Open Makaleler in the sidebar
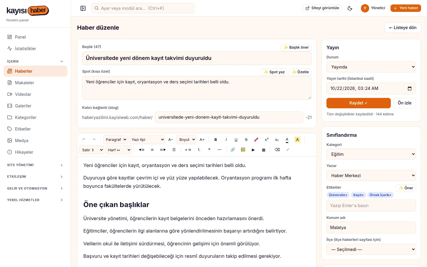This screenshot has width=427, height=267. coord(35,83)
